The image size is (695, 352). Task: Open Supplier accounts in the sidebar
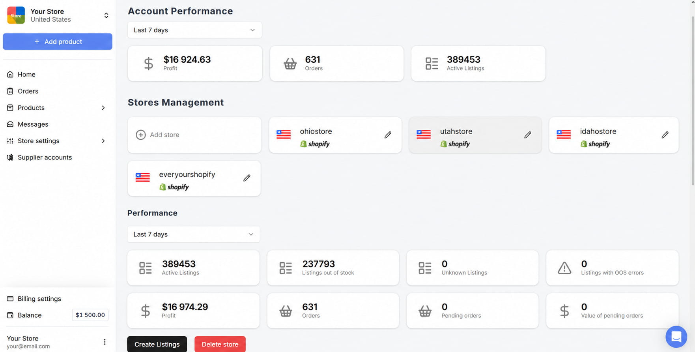point(58,157)
